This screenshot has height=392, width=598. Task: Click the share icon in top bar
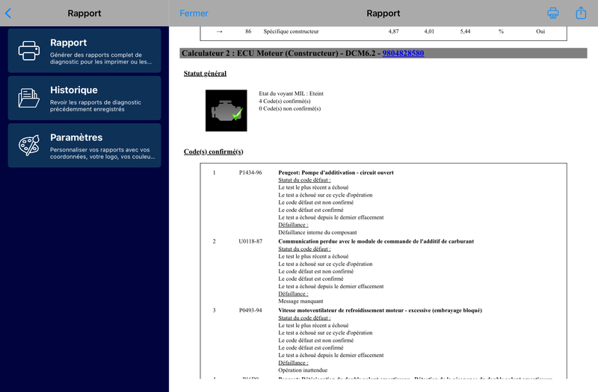pos(581,13)
